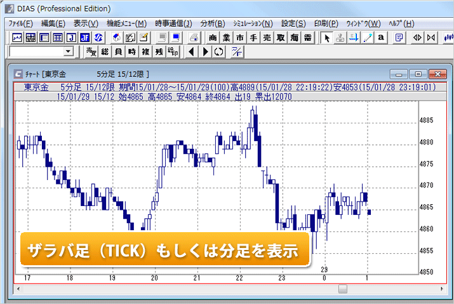This screenshot has height=304, width=454.
Task: Click the refresh circular arrows icon
Action: [x=218, y=52]
